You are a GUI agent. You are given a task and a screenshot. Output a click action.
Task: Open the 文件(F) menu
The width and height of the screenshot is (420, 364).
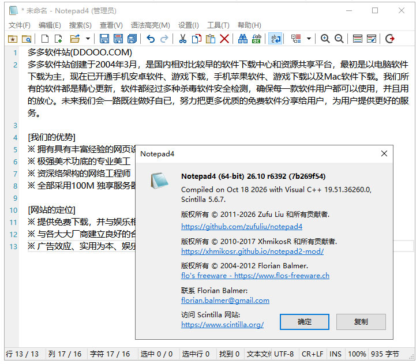(x=19, y=25)
